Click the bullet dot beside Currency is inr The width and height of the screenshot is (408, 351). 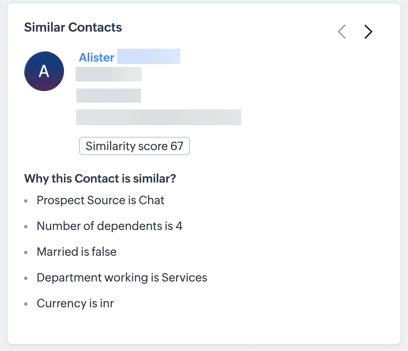[x=26, y=304]
